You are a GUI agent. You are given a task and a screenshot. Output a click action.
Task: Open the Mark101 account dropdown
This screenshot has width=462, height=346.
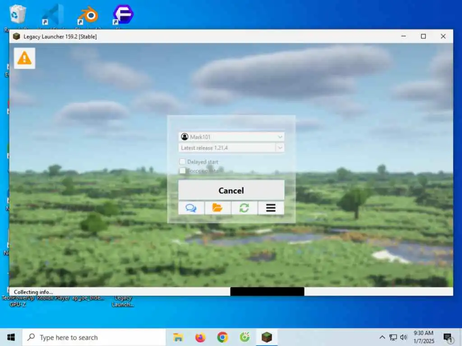tap(231, 137)
